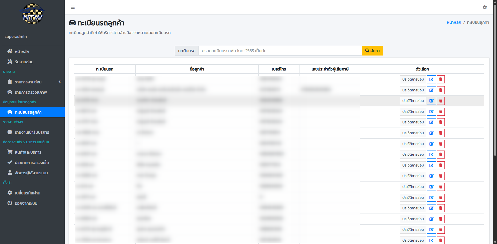497x244 pixels.
Task: Click ประวัติการซ่อม button in first row
Action: (413, 80)
